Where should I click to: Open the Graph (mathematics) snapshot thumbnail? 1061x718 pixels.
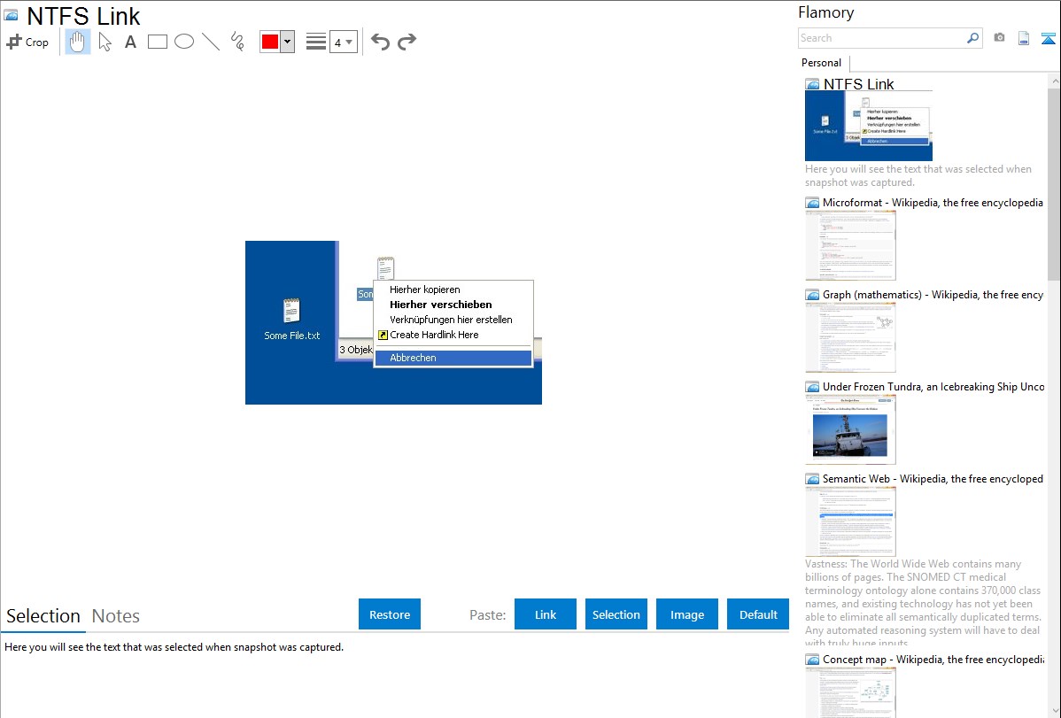coord(850,337)
